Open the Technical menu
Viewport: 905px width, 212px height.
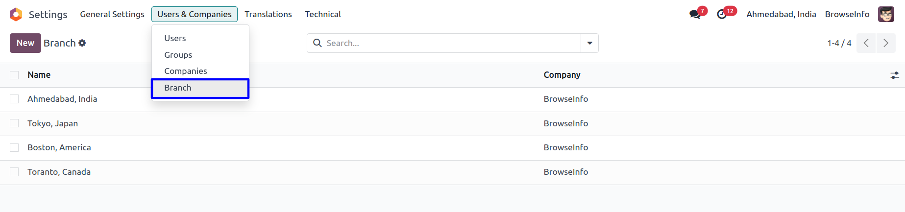tap(323, 14)
